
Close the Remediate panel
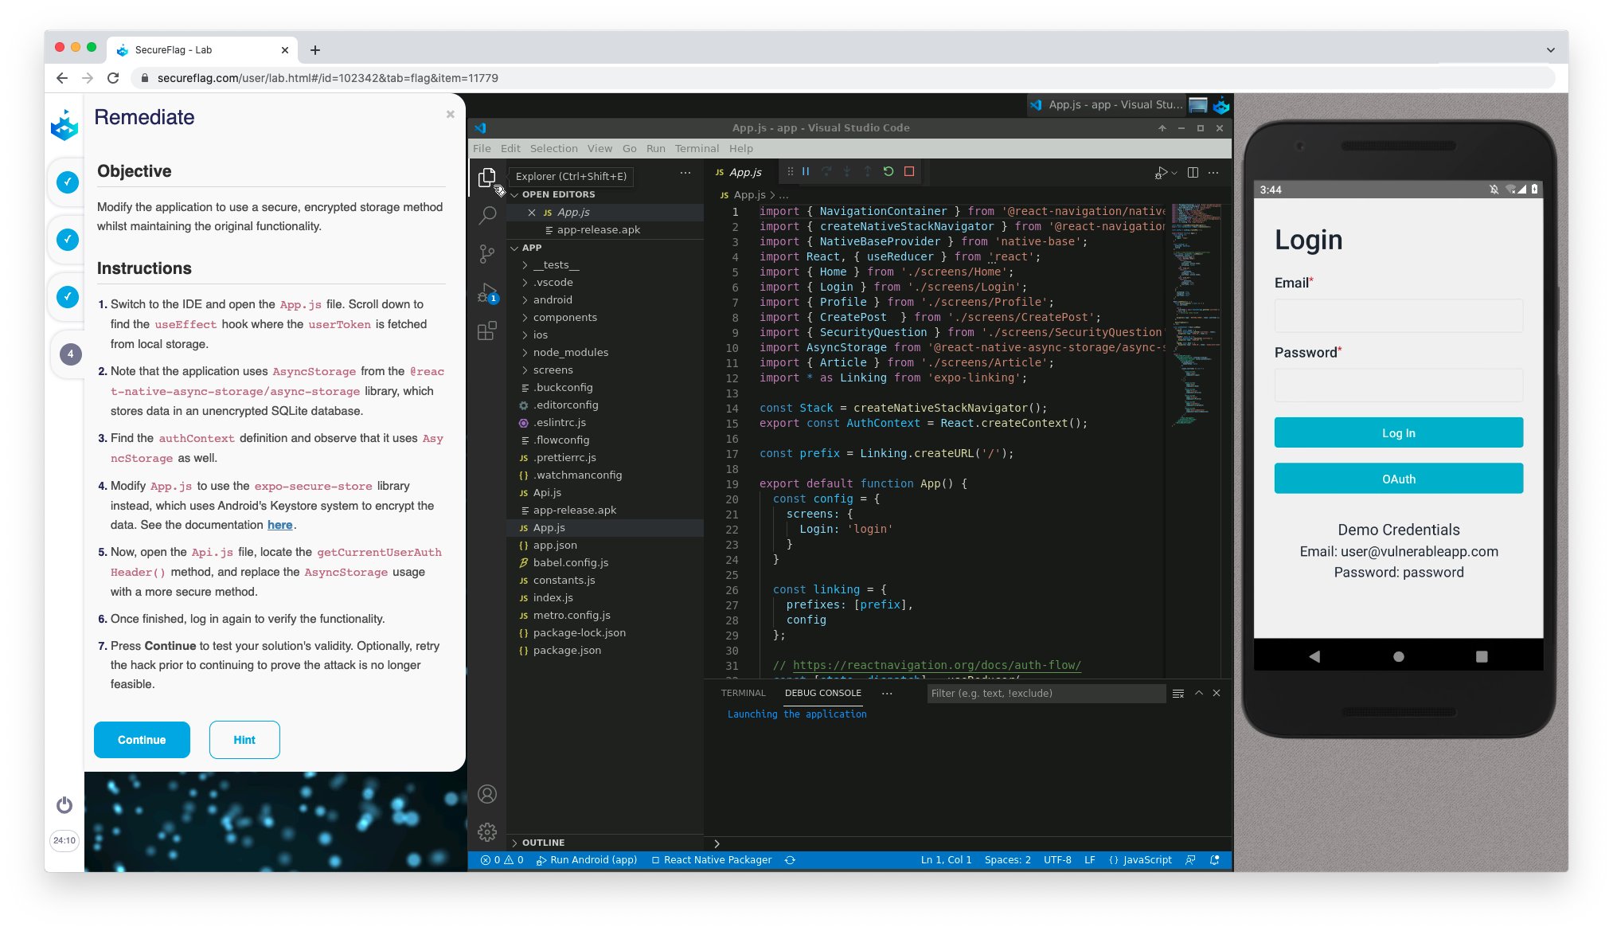(x=451, y=115)
